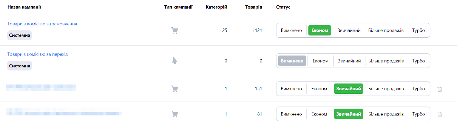Select Турбо for the order-commission campaign

(x=418, y=31)
